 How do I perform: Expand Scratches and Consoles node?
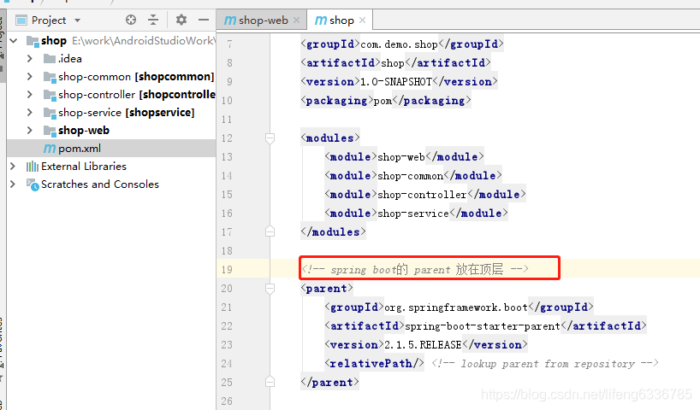coord(13,184)
